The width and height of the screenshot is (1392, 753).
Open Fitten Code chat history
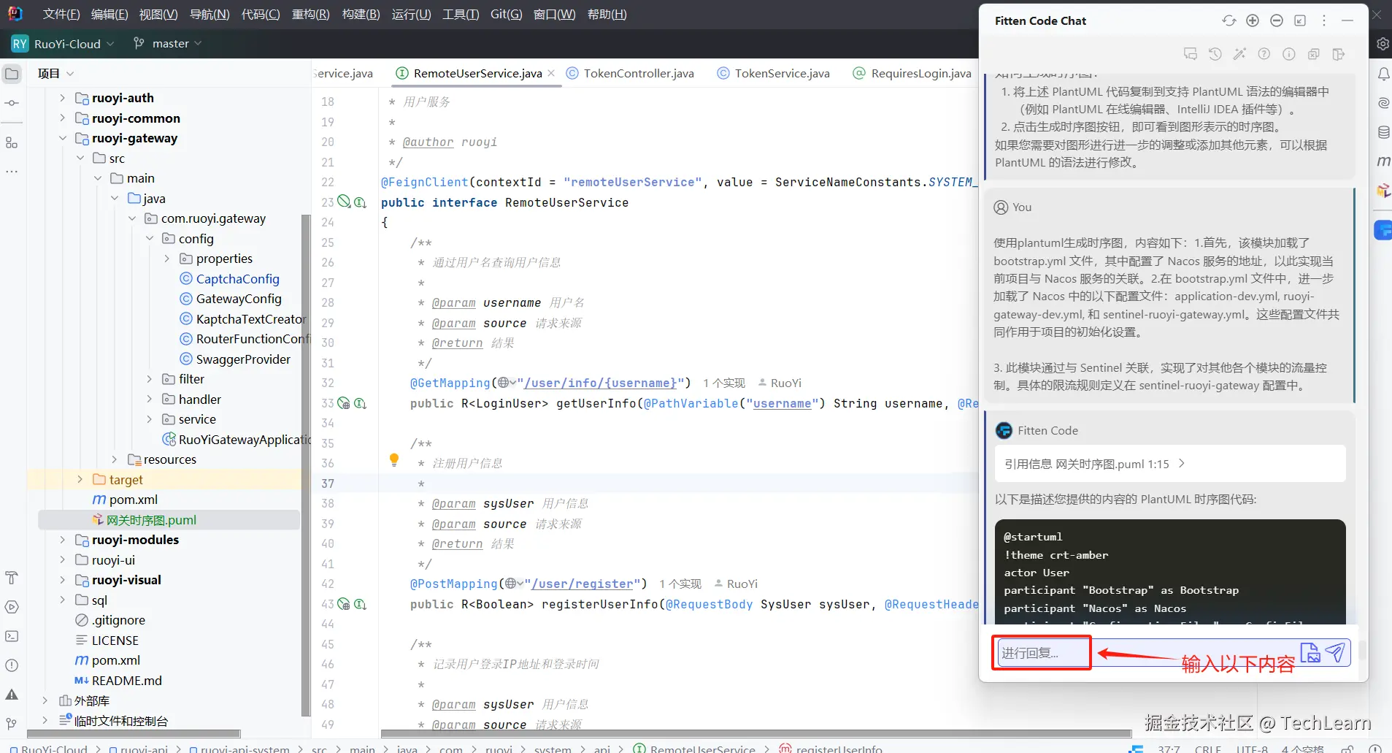(x=1215, y=54)
